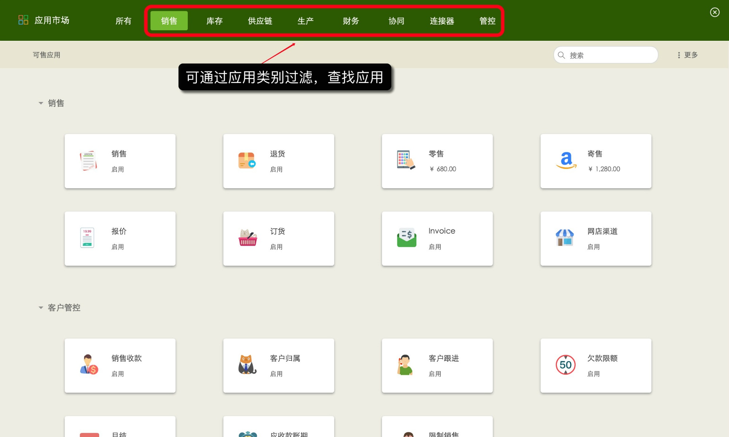Screen dimensions: 729x437
Task: Click the 客户管控 section heading text
Action: click(64, 308)
